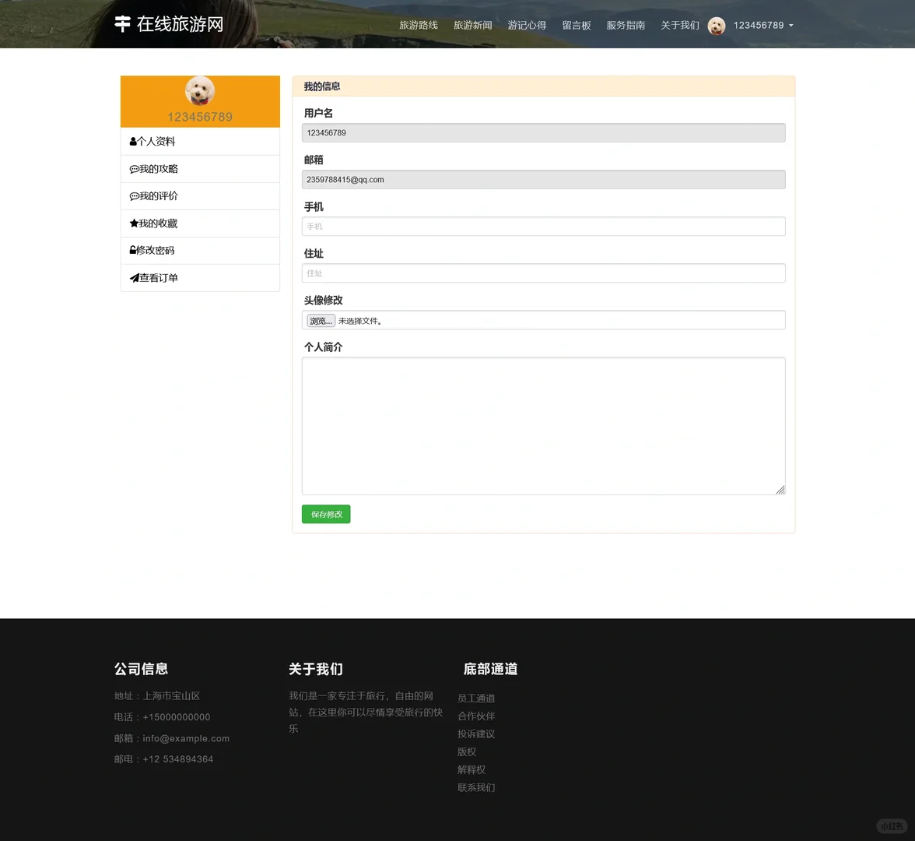The image size is (915, 841).
Task: Click the speech-bubble icon next to 我的攻略
Action: 134,168
